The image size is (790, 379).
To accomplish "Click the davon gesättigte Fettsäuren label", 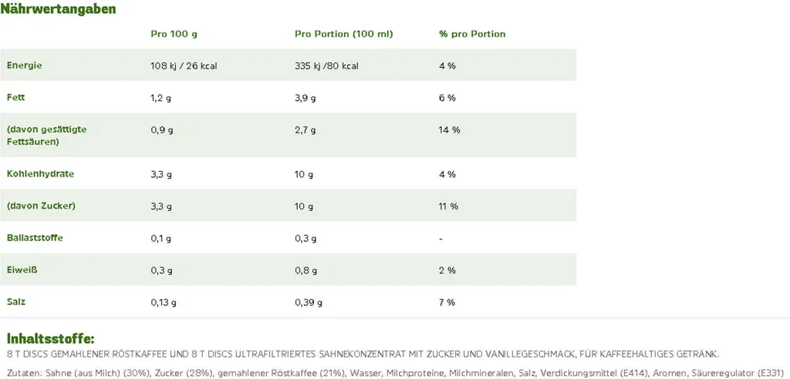I will coord(46,136).
